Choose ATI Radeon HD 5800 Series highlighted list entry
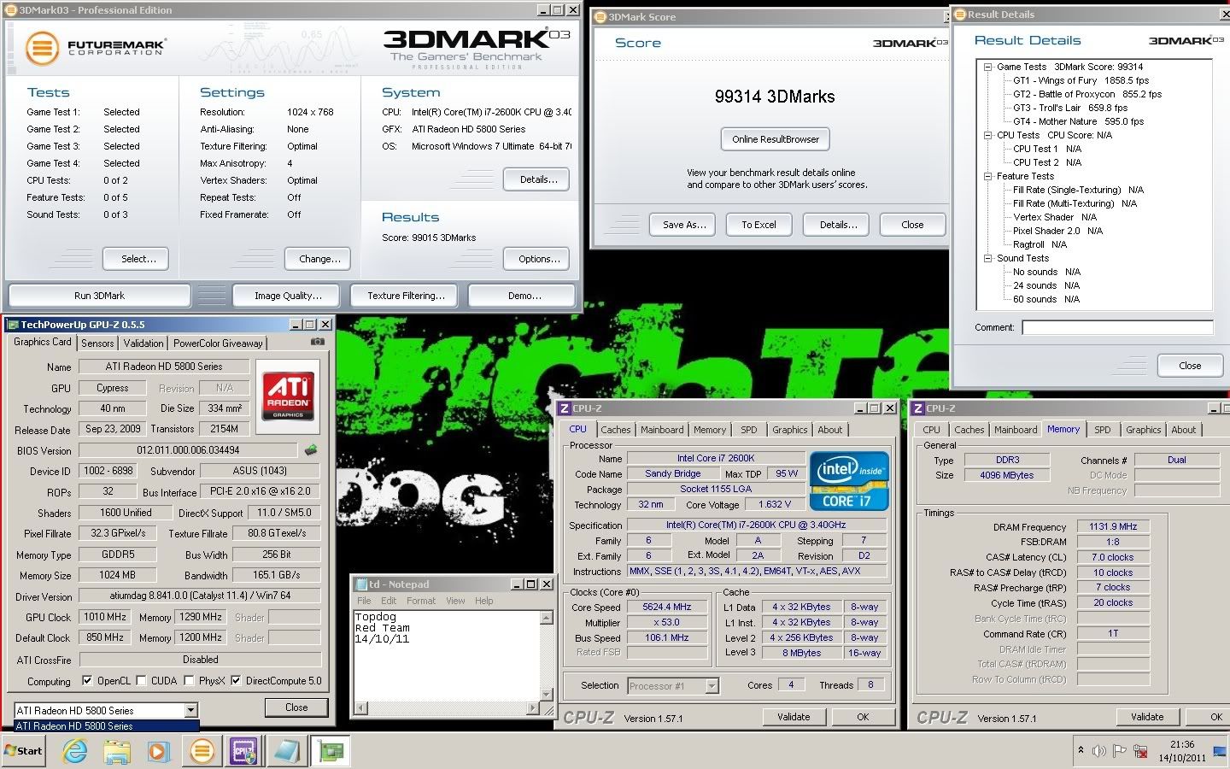 pos(107,726)
